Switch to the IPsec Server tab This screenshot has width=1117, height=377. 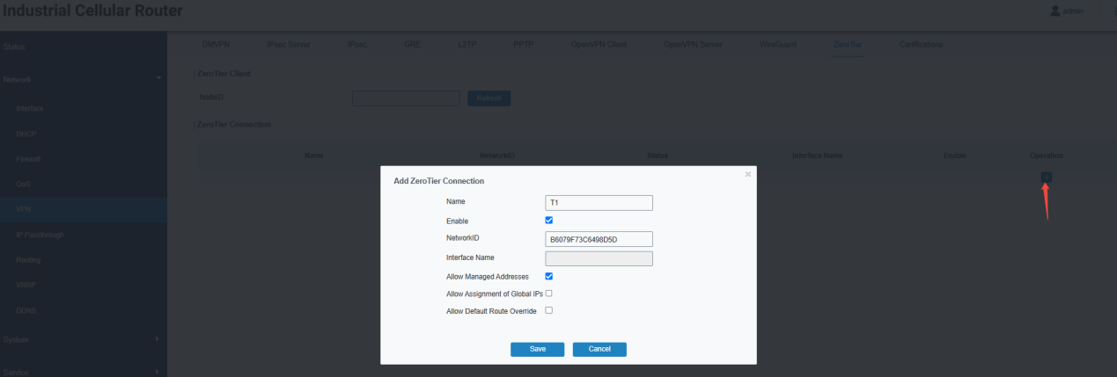click(288, 44)
